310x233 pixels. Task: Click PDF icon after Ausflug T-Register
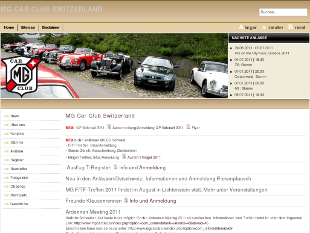click(116, 167)
